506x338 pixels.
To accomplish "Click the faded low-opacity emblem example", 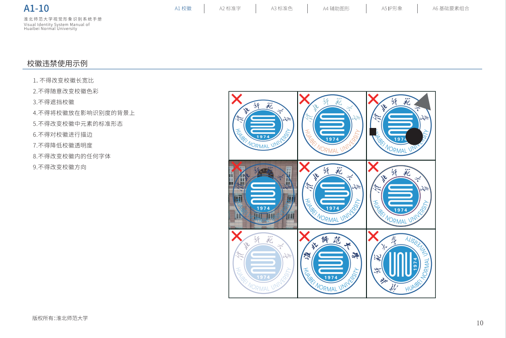I will [263, 263].
